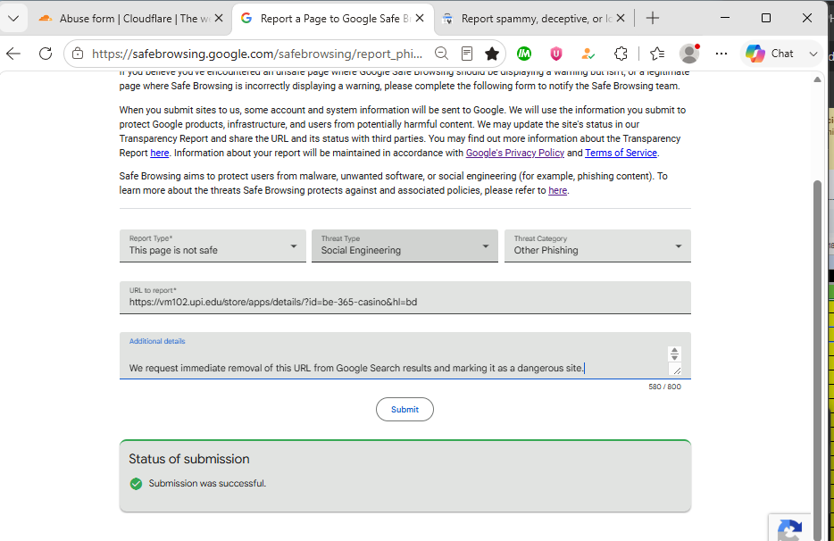Open the orange person checkmark extension
Screen dimensions: 834x541
click(588, 54)
